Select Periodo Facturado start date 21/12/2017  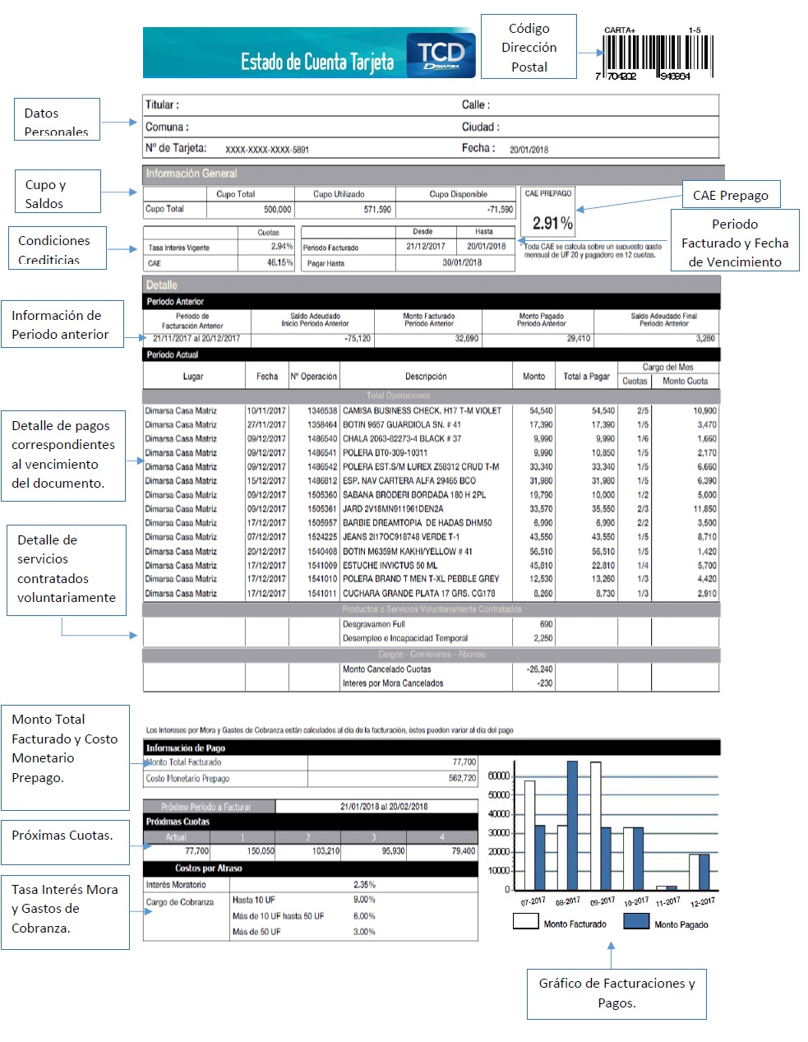426,247
